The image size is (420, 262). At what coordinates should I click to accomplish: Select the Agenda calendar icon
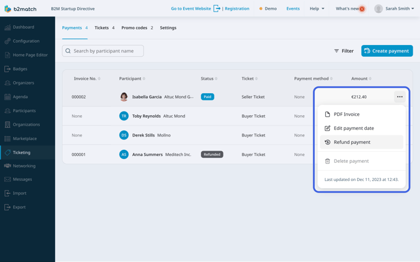click(x=7, y=97)
